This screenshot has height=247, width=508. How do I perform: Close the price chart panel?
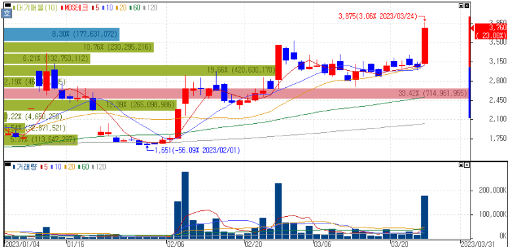point(467,6)
